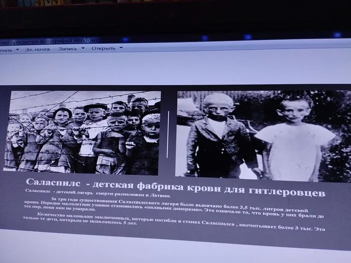Click the Windows photo viewer title bar text
Screen dimensions: 351x263
tap(49, 41)
